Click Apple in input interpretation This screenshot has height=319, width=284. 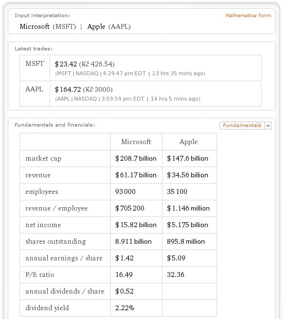click(96, 26)
